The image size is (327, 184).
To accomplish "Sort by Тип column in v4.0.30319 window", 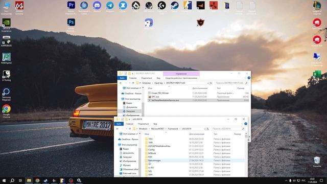I will point(216,134).
